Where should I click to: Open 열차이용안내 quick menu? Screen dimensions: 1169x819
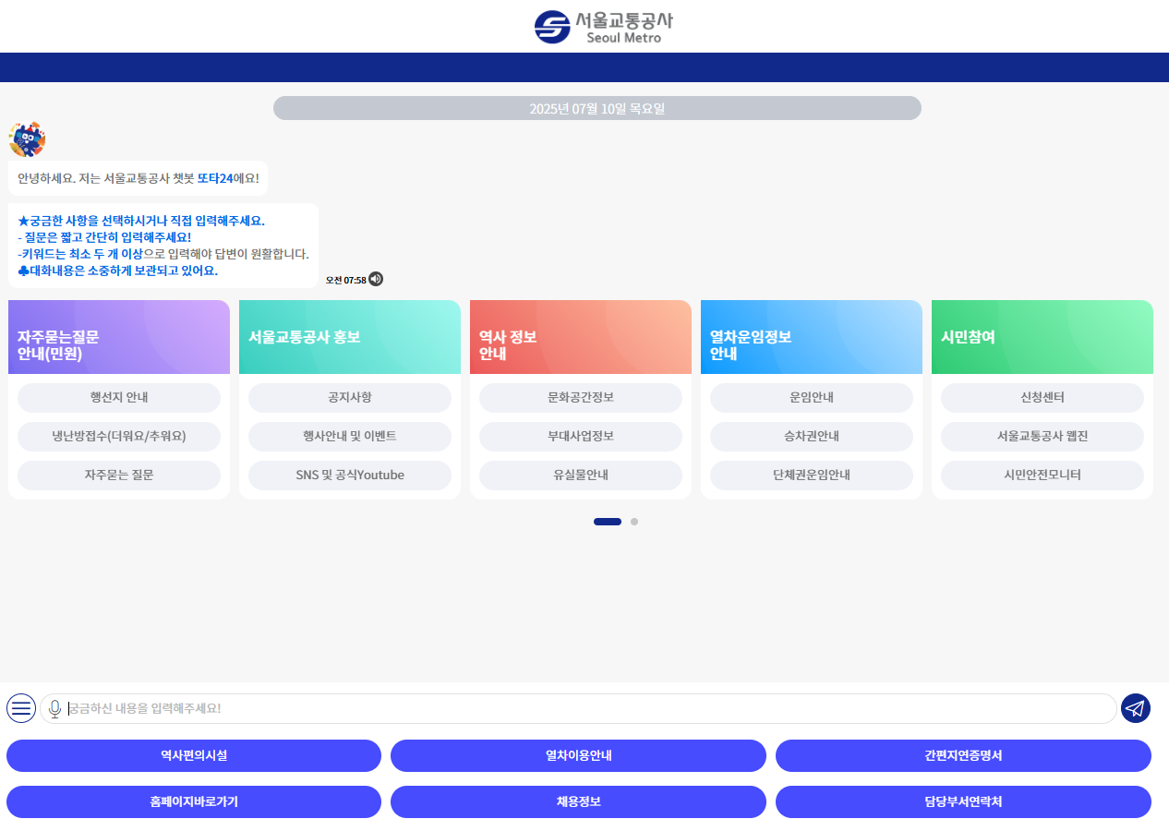pyautogui.click(x=578, y=755)
